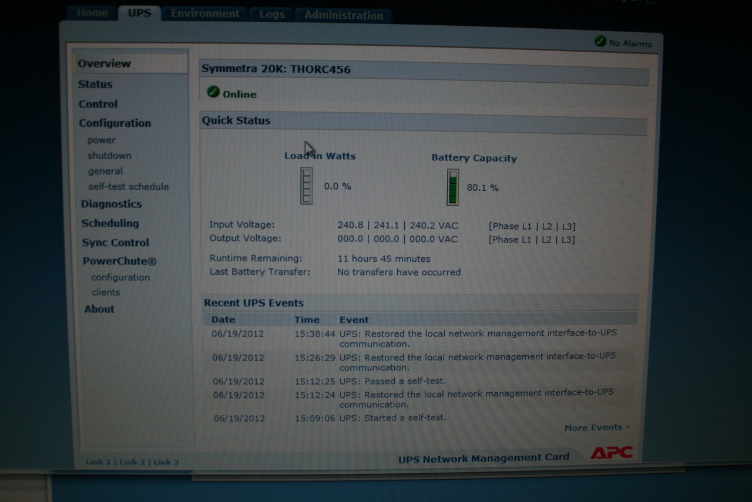Image resolution: width=752 pixels, height=502 pixels.
Task: Click the Date column header
Action: pyautogui.click(x=223, y=320)
